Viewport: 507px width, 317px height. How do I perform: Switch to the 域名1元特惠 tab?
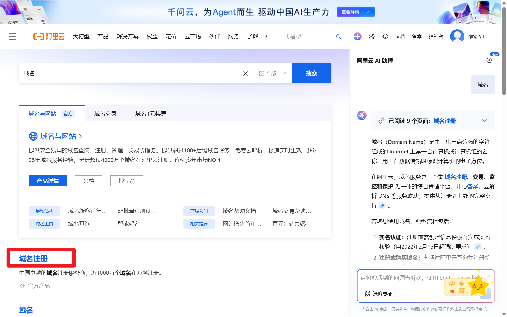pyautogui.click(x=151, y=114)
